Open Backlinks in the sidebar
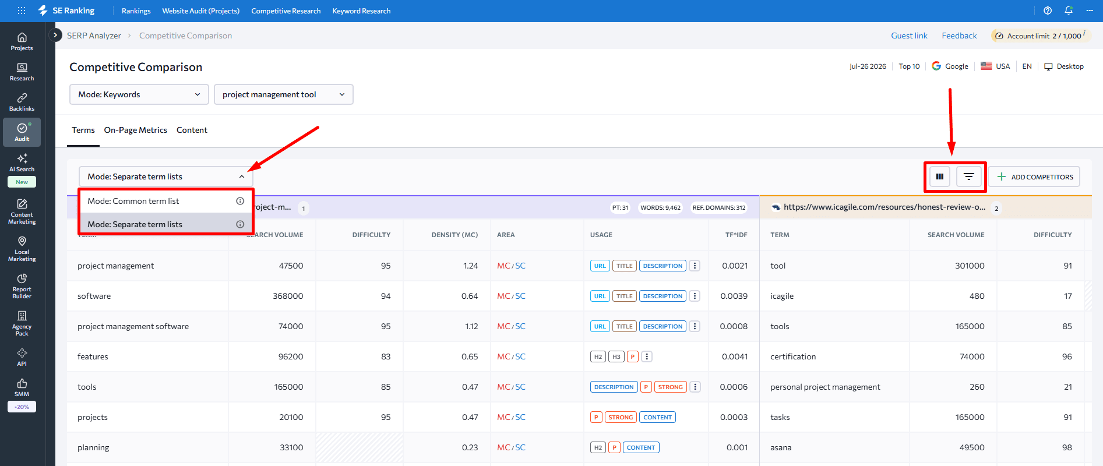The width and height of the screenshot is (1103, 466). (x=22, y=103)
